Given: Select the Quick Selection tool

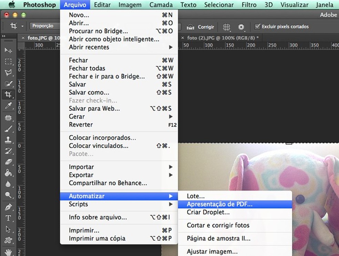Looking at the screenshot, I should click(x=8, y=84).
